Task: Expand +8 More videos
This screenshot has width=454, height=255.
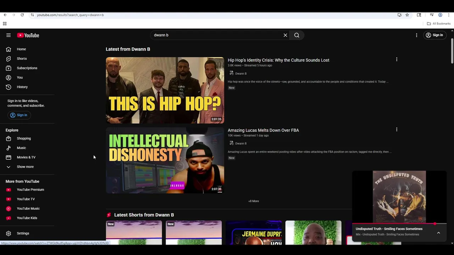Action: pyautogui.click(x=254, y=201)
